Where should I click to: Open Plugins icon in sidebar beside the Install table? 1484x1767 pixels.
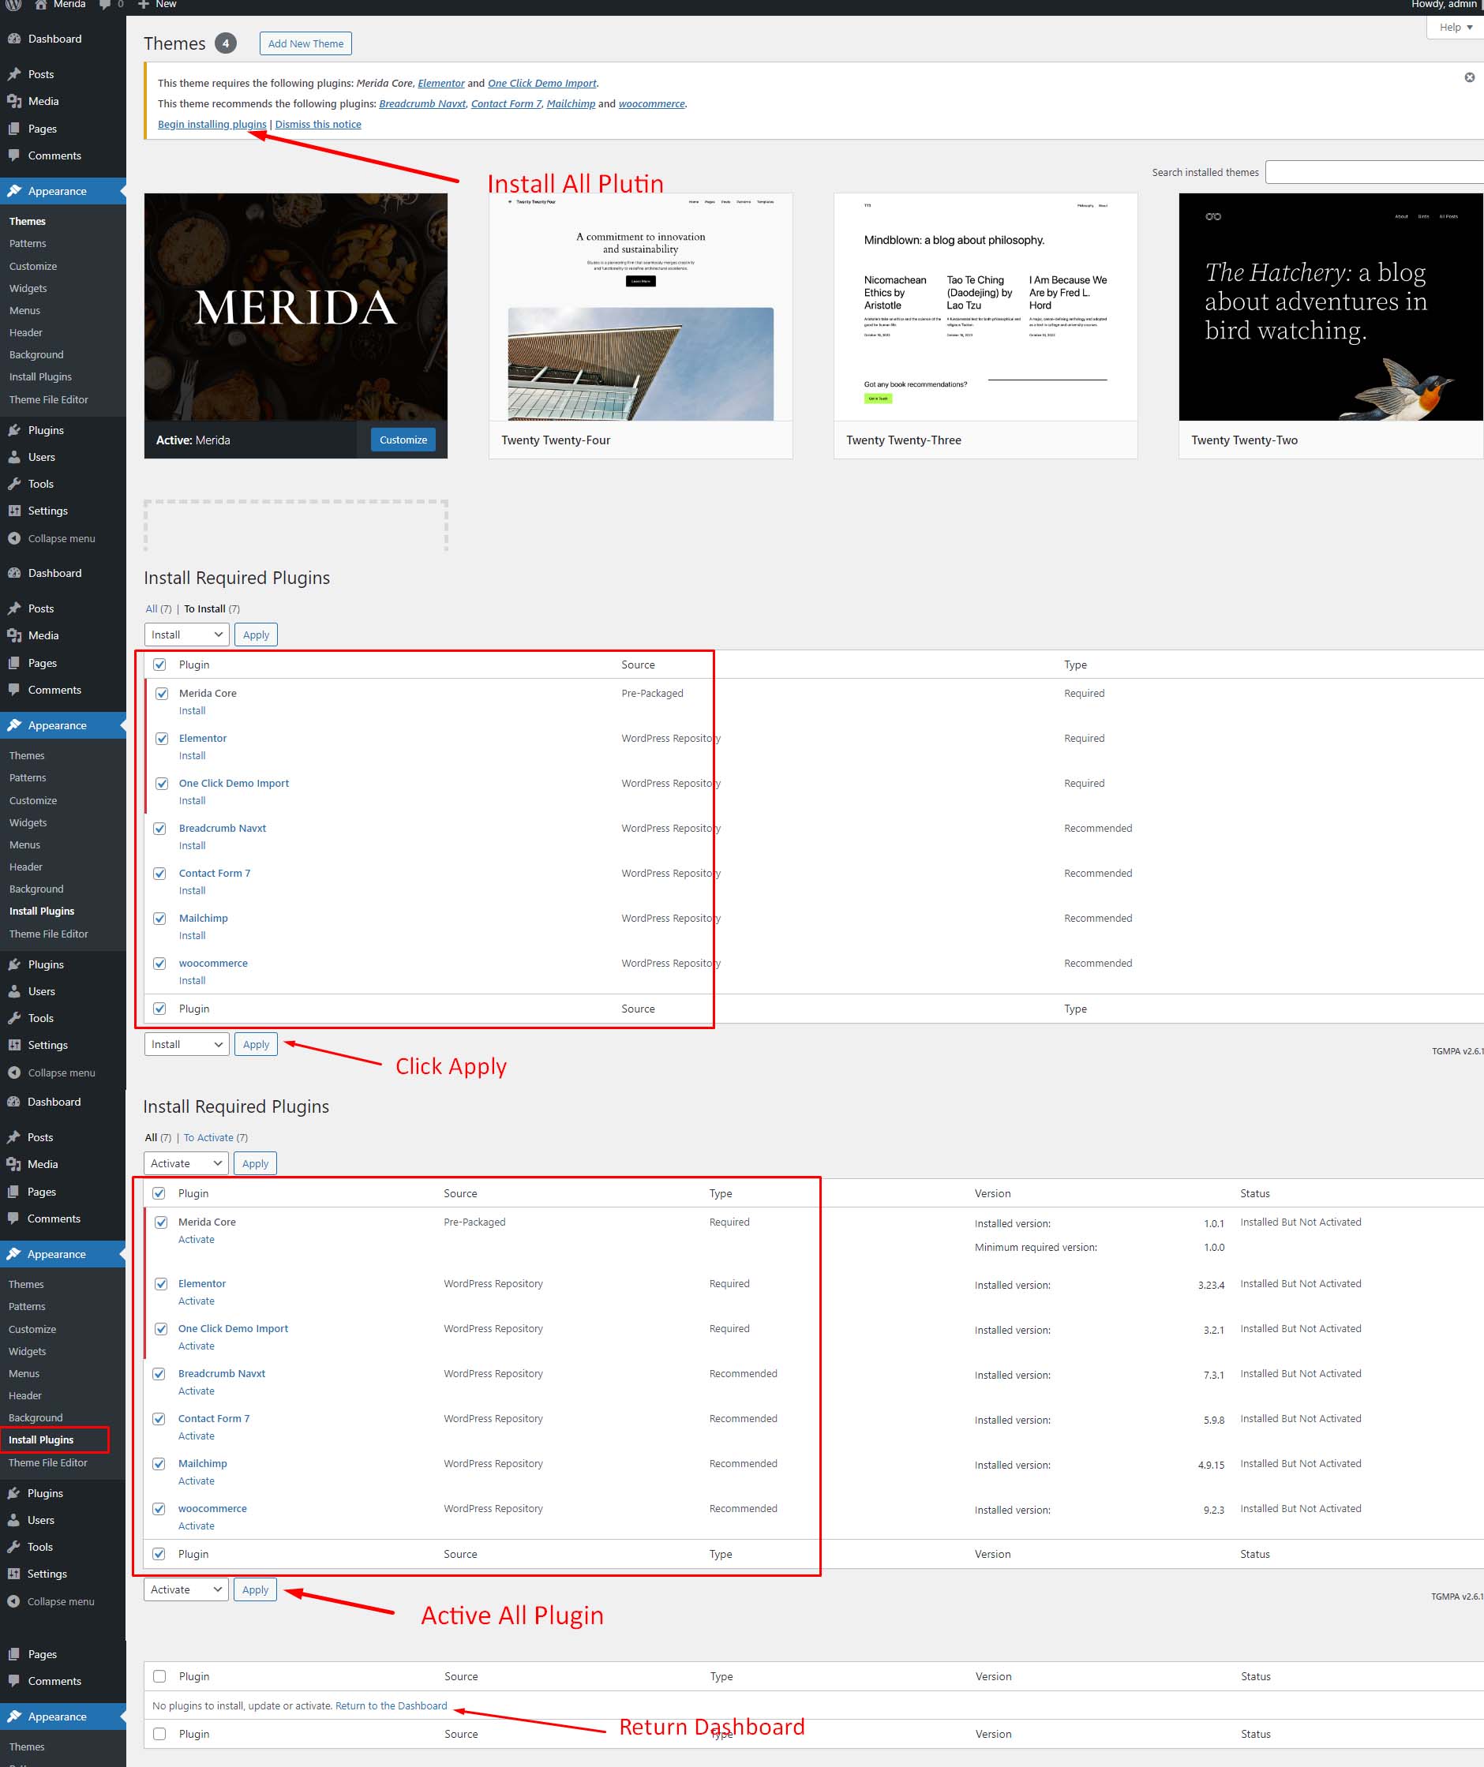(x=14, y=964)
